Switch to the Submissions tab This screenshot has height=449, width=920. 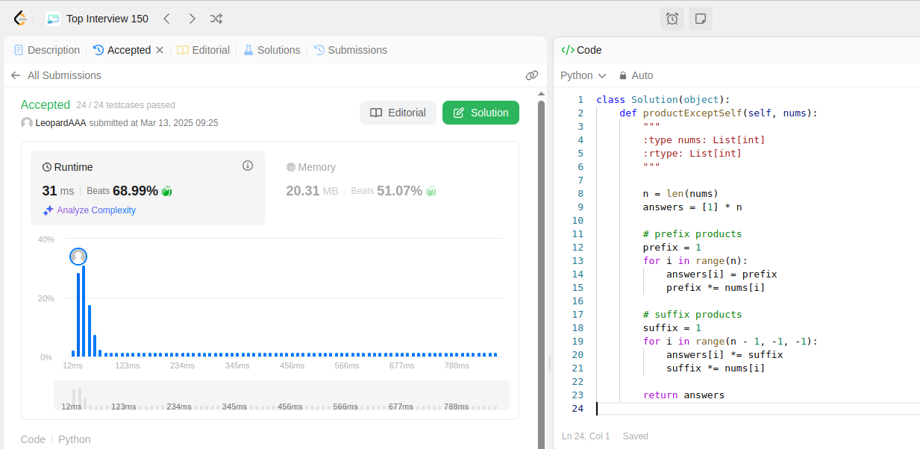(x=351, y=50)
